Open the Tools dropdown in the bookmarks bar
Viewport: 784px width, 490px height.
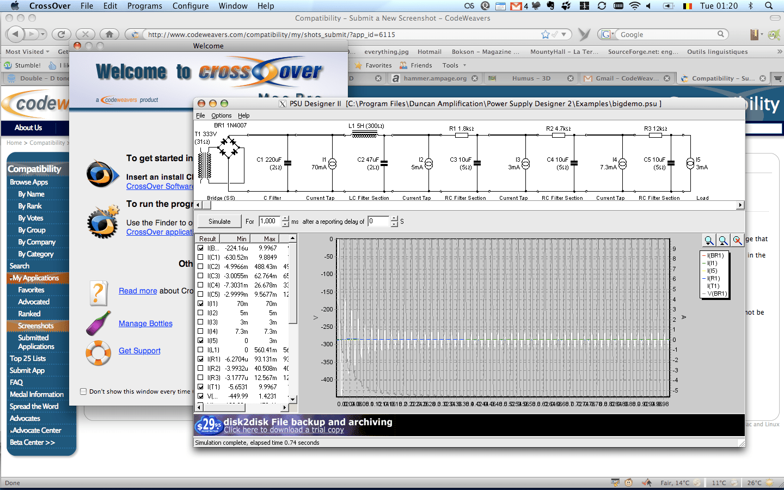coord(454,65)
